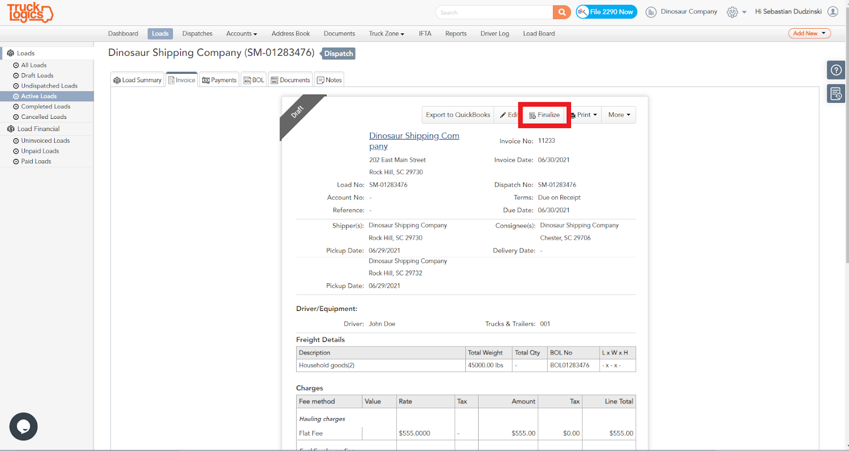Open the Reports menu item
The width and height of the screenshot is (849, 451).
pos(456,34)
